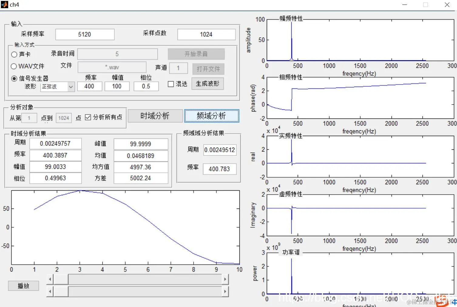The image size is (457, 307).
Task: Select the WAV文件 input option
Action: pos(14,66)
